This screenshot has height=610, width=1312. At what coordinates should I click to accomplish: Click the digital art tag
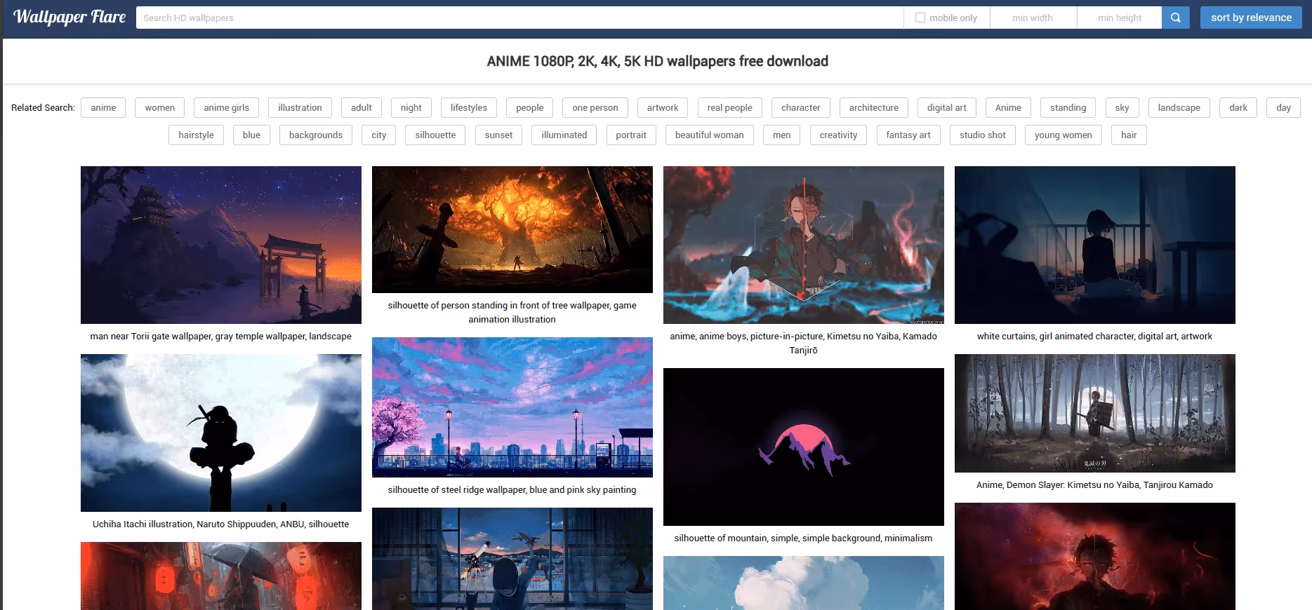point(946,107)
